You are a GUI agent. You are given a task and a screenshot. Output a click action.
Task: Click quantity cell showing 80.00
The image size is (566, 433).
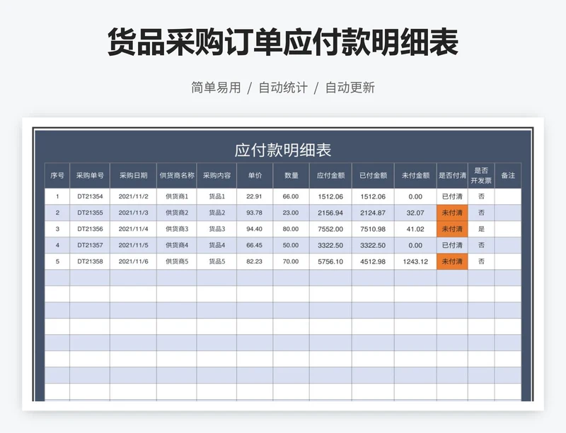pos(291,229)
